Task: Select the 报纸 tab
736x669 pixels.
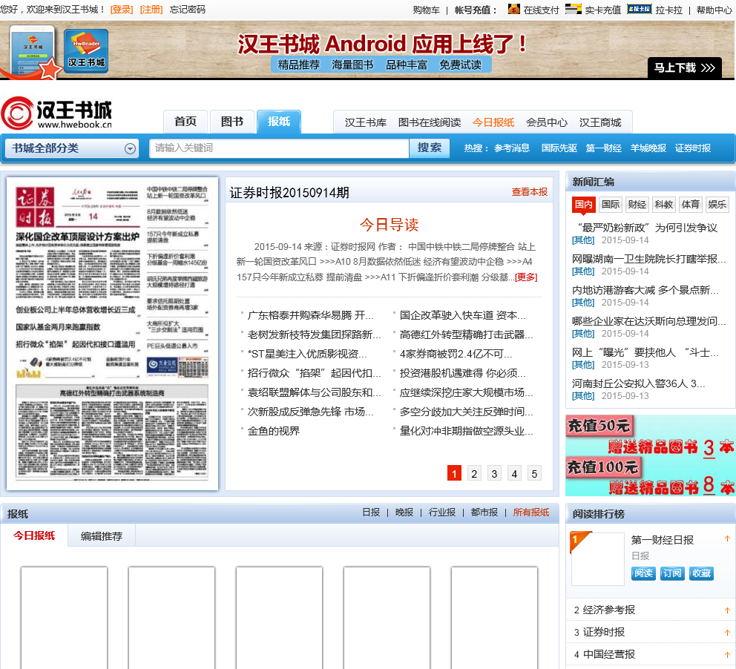Action: pos(279,122)
